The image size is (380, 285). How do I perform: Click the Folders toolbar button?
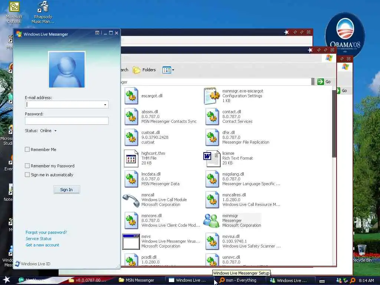[x=144, y=70]
